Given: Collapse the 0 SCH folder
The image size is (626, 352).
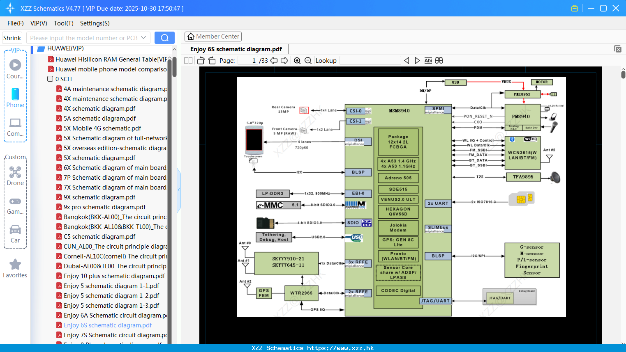Looking at the screenshot, I should pyautogui.click(x=50, y=79).
